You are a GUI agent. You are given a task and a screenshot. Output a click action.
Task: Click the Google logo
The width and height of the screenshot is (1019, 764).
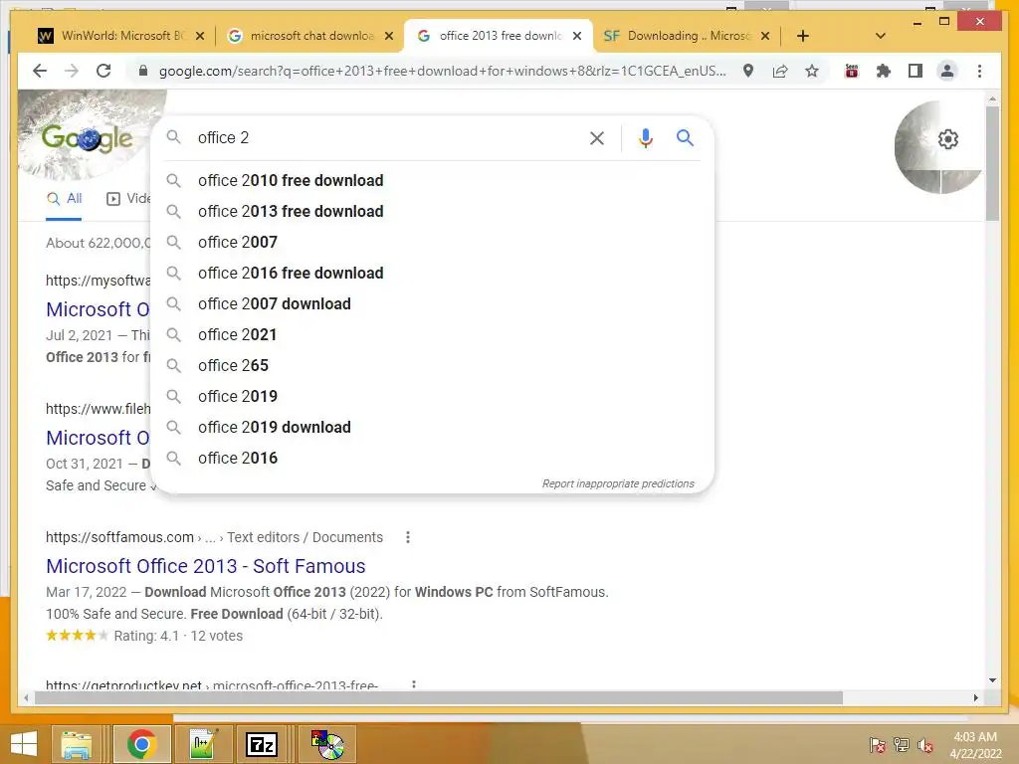click(88, 137)
